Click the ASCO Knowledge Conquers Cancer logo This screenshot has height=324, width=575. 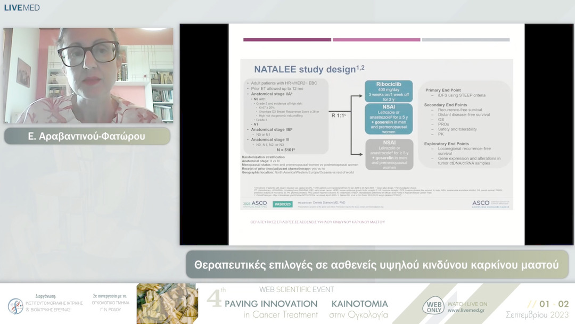(x=490, y=204)
